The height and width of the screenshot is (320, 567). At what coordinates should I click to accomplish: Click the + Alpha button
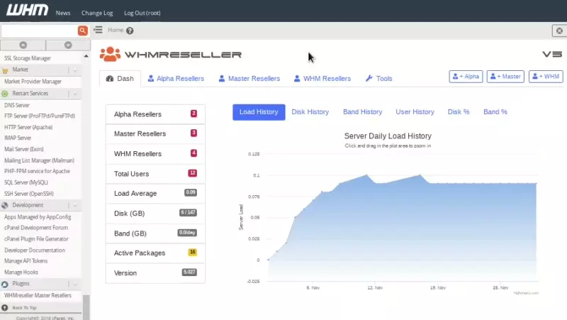pos(466,77)
